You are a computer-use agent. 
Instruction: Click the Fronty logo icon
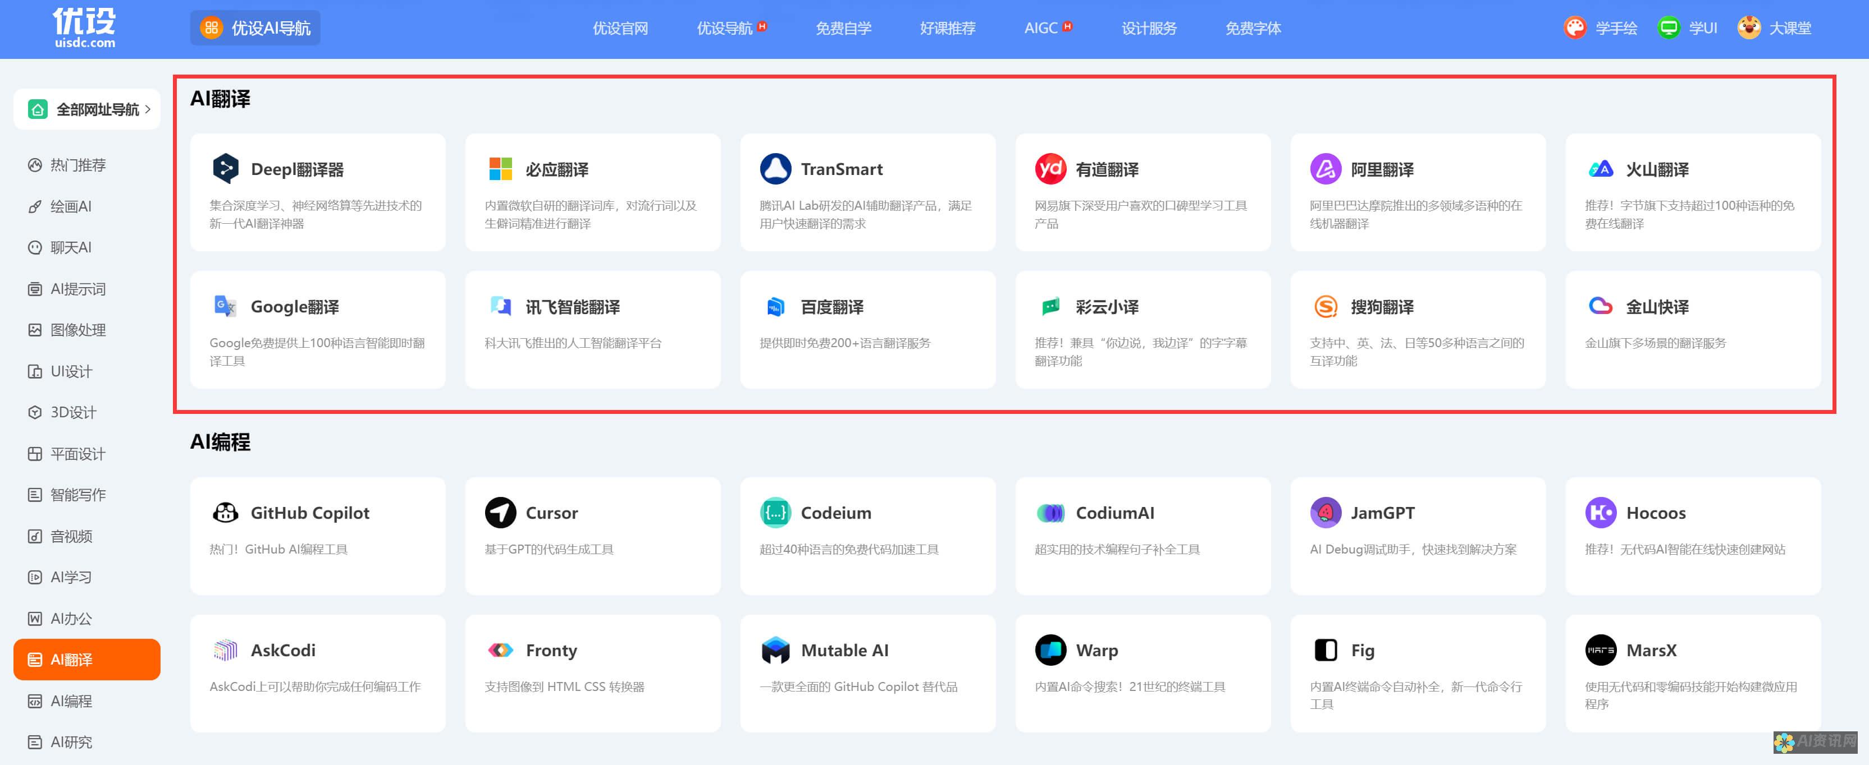[500, 649]
